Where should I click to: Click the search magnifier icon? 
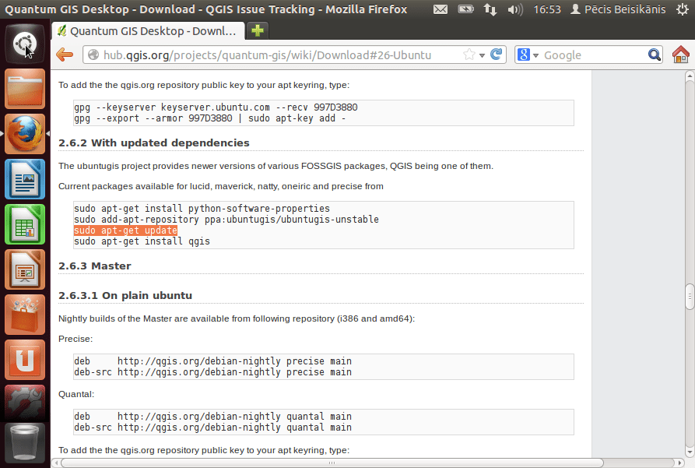pyautogui.click(x=655, y=55)
